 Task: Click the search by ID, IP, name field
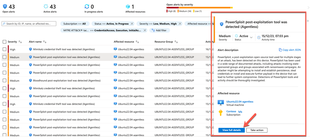[29, 24]
